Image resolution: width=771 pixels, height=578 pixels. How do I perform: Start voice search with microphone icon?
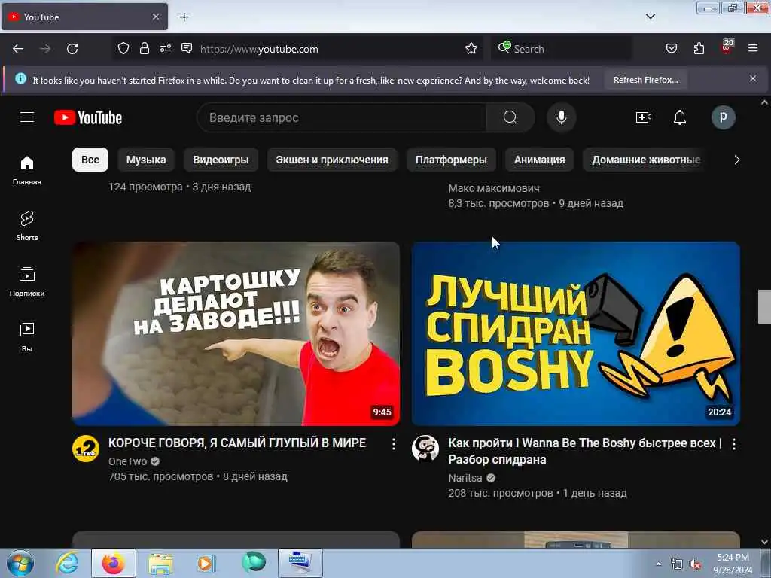561,117
